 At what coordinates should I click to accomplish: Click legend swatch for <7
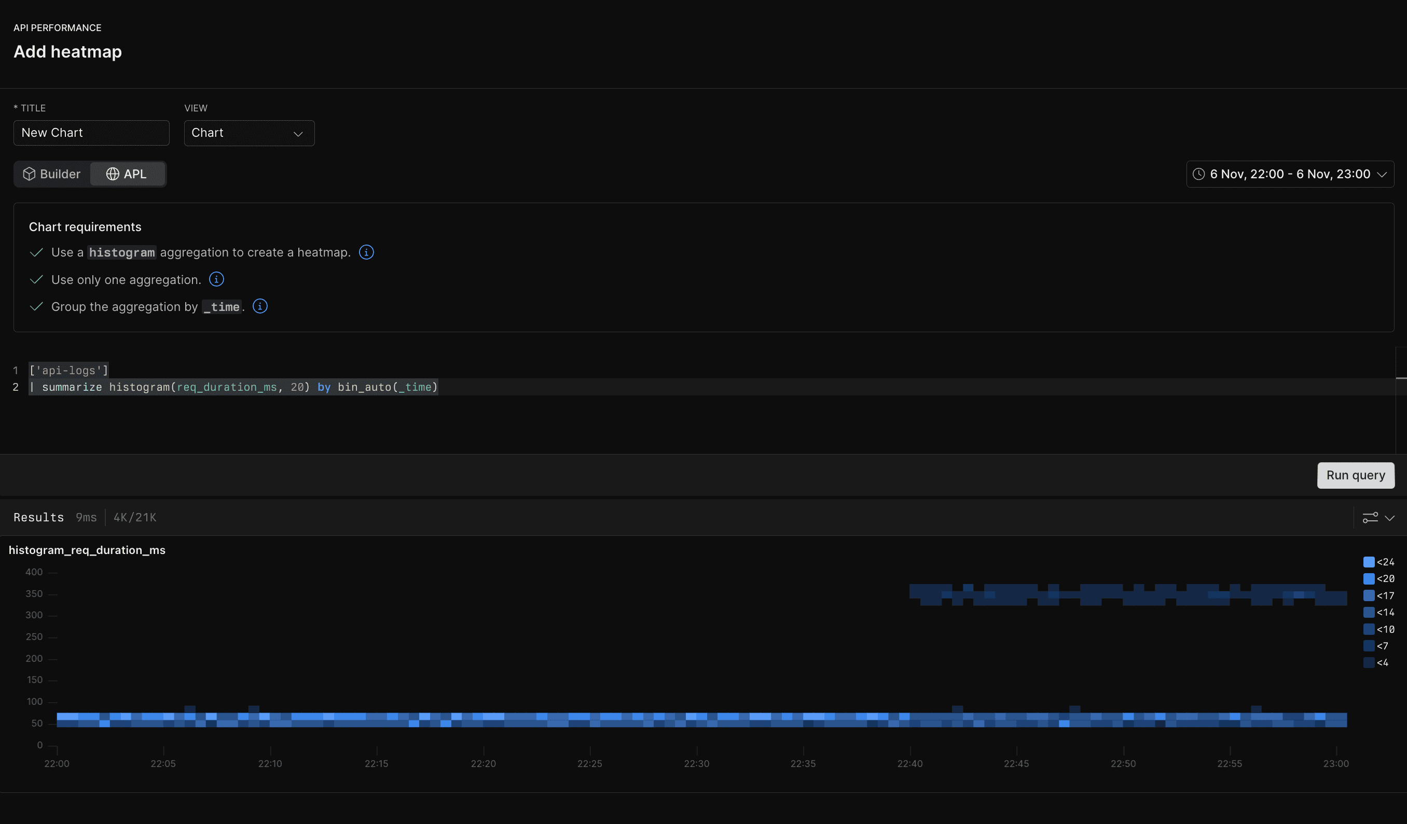tap(1369, 646)
